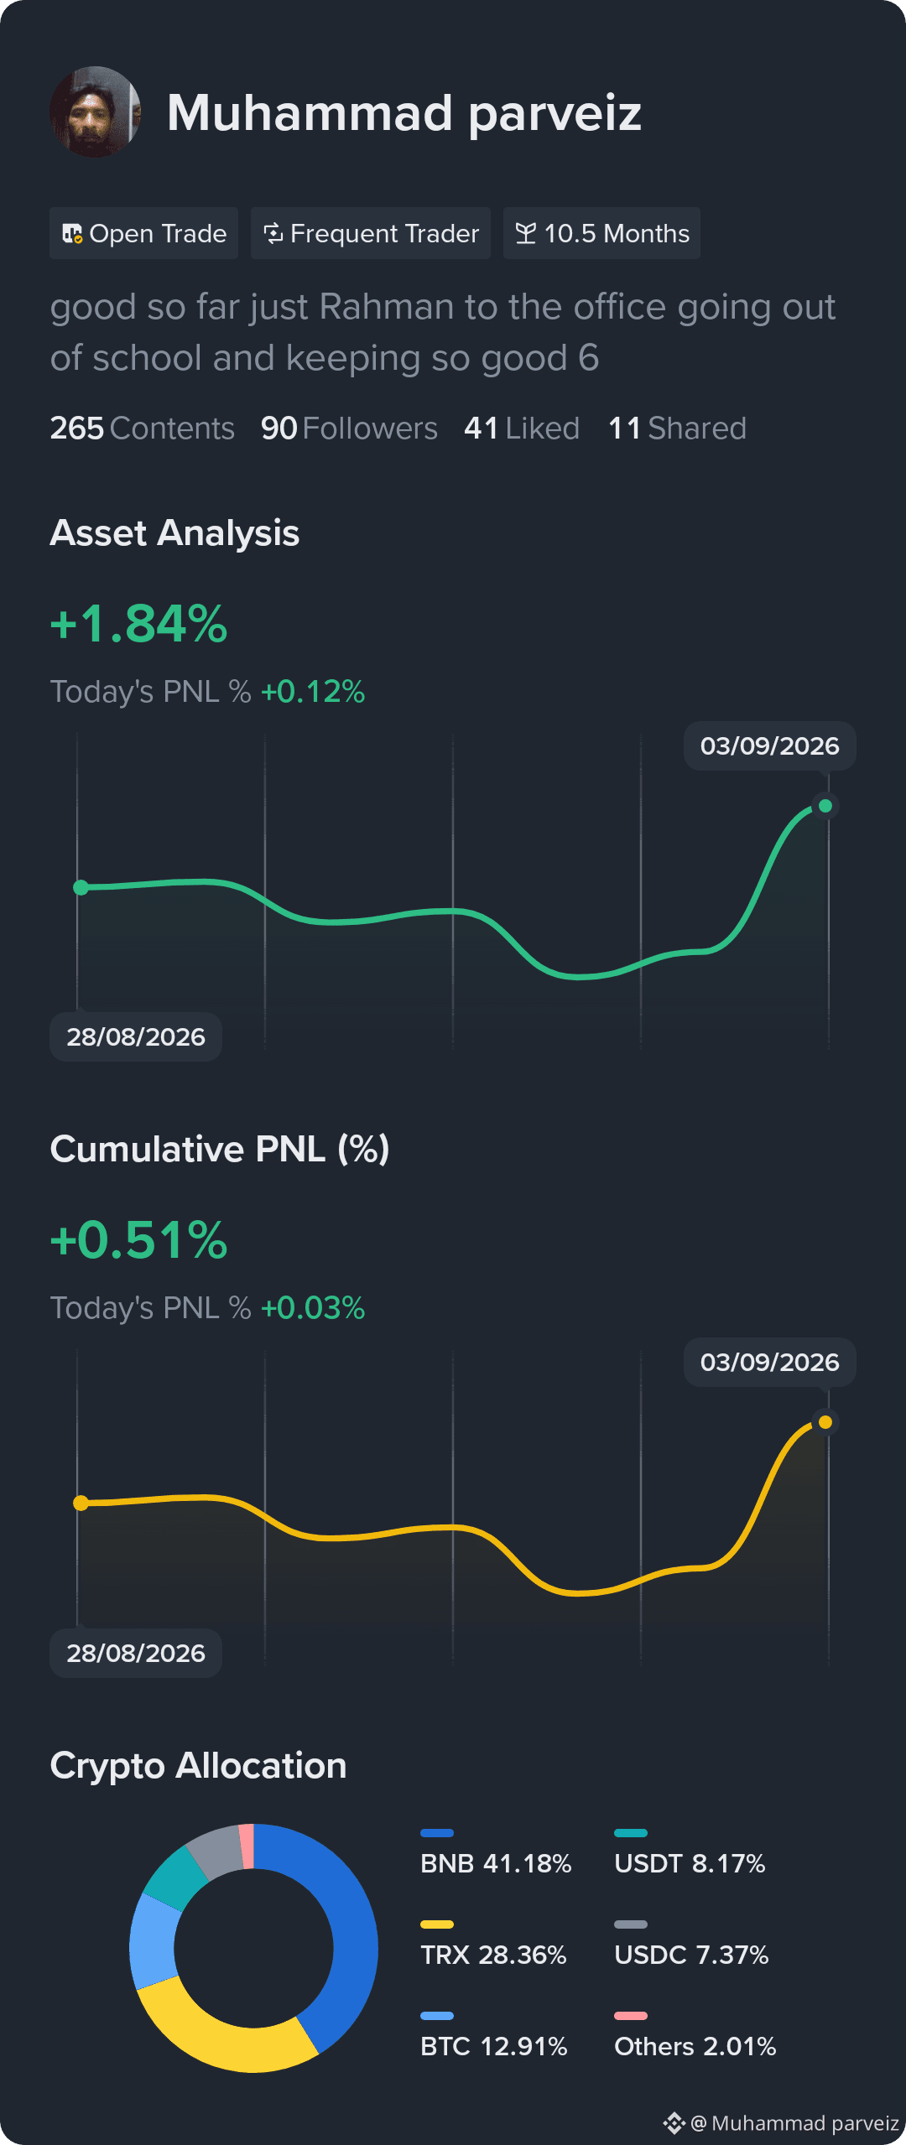Image resolution: width=906 pixels, height=2145 pixels.
Task: Click the green Asset Analysis end point
Action: 825,806
